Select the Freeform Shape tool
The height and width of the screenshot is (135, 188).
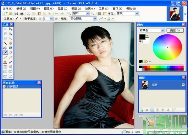point(11,76)
